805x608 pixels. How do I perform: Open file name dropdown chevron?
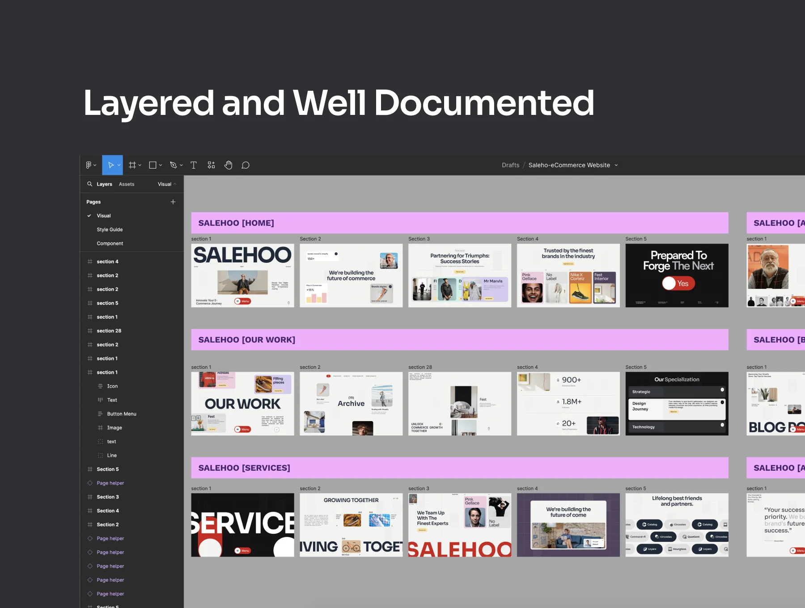tap(616, 165)
